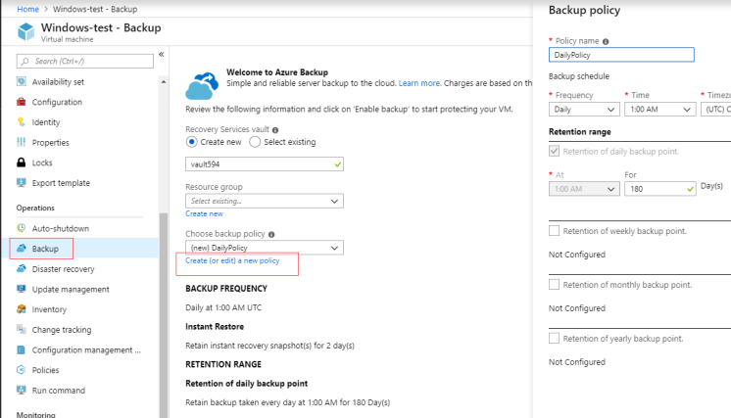
Task: Open the backup schedule Time dropdown
Action: [x=660, y=110]
